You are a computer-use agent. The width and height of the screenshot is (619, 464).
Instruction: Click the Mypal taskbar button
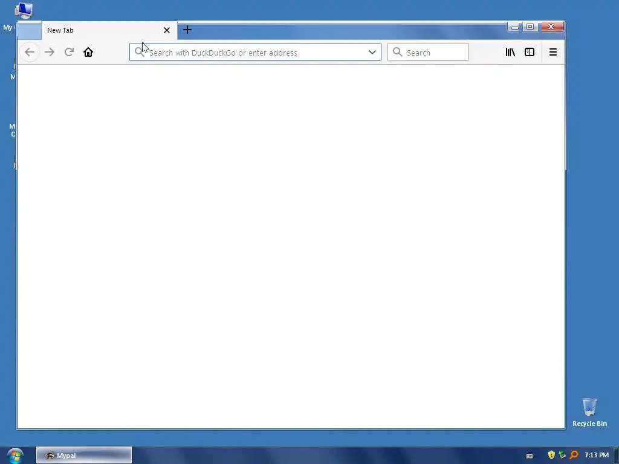point(84,456)
